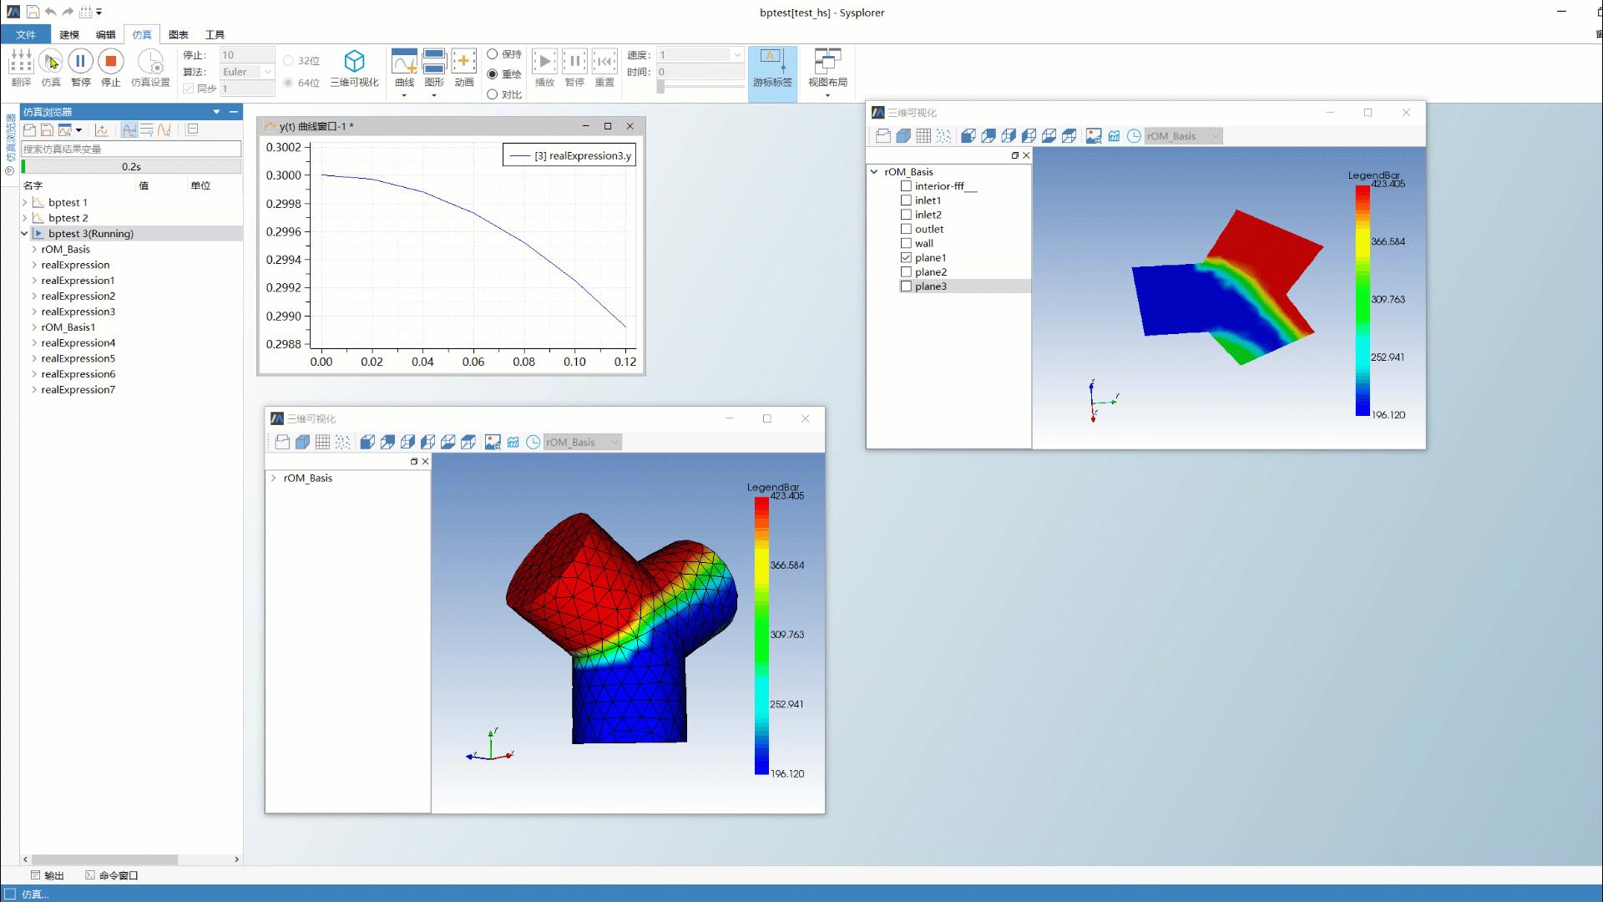Stop the simulation with the red stop icon
1603x902 pixels.
coord(110,62)
